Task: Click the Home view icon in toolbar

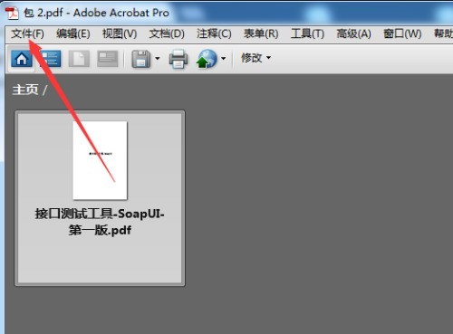Action: pyautogui.click(x=22, y=59)
